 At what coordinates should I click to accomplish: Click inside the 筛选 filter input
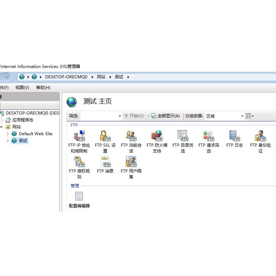coord(99,116)
